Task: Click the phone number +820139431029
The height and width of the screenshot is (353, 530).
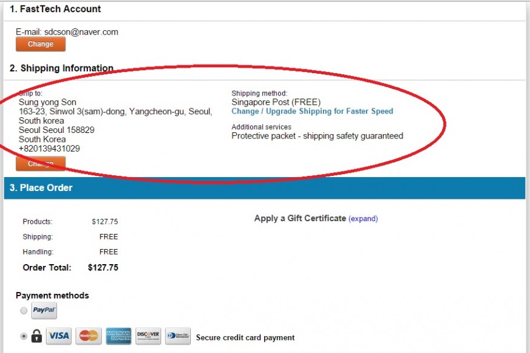Action: 49,149
